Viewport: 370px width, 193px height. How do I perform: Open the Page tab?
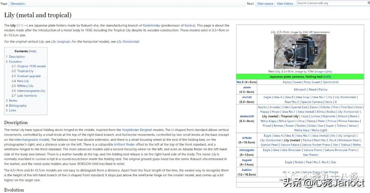pyautogui.click(x=4, y=3)
